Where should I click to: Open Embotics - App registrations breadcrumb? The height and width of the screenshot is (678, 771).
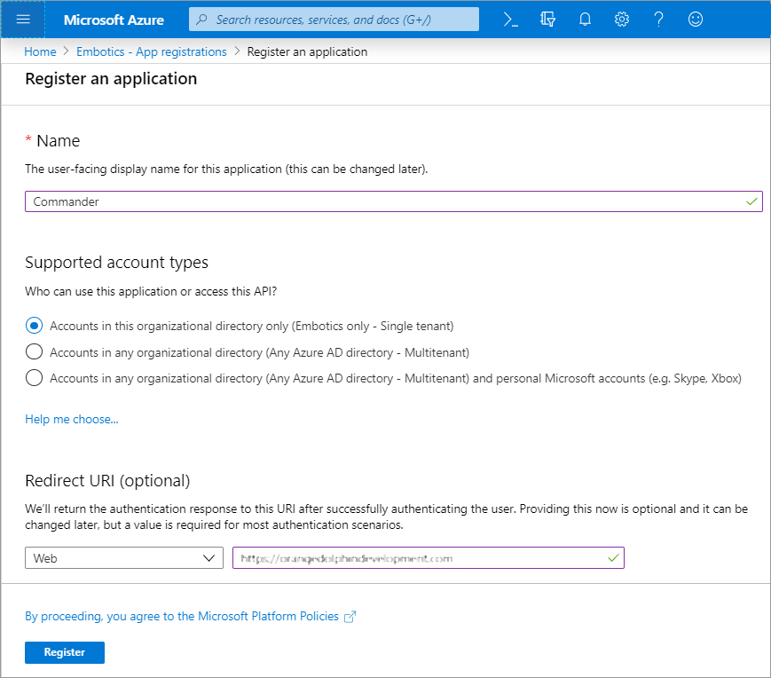click(x=152, y=51)
